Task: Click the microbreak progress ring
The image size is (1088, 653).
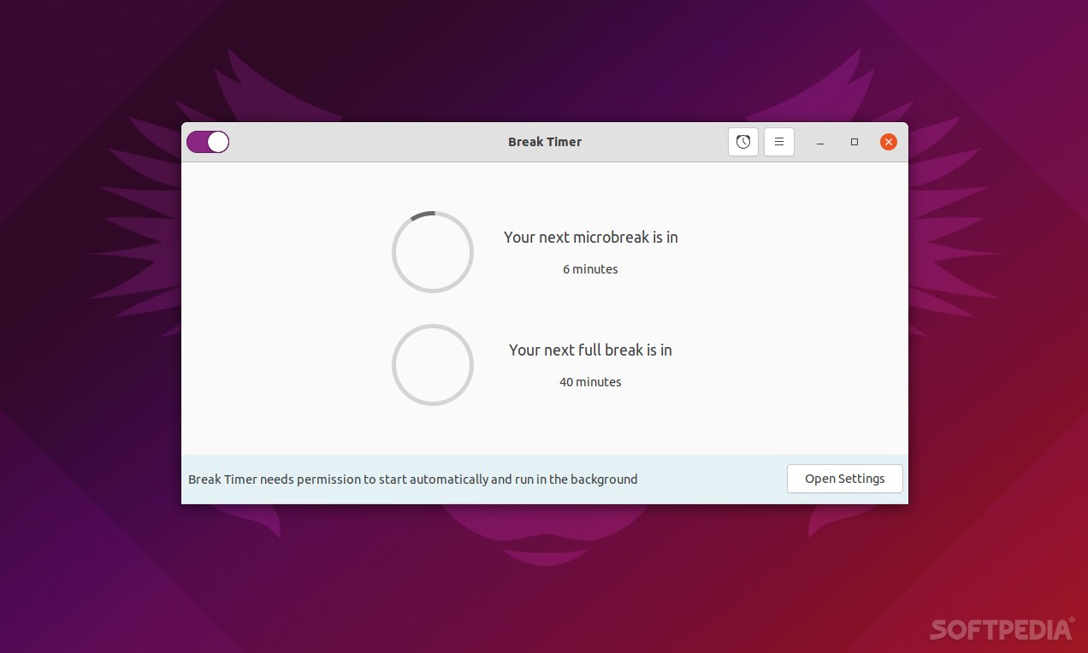Action: [433, 251]
